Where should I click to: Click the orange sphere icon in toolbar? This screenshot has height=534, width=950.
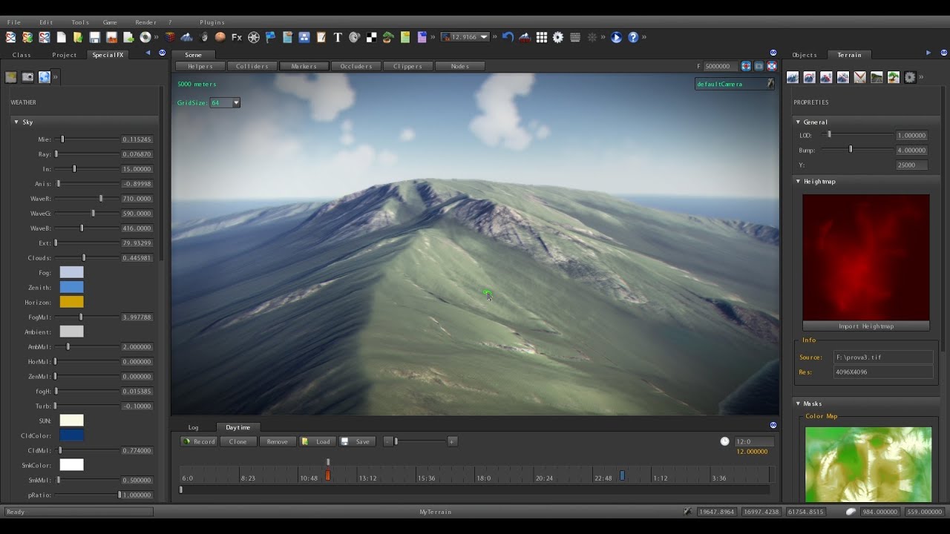(x=220, y=37)
